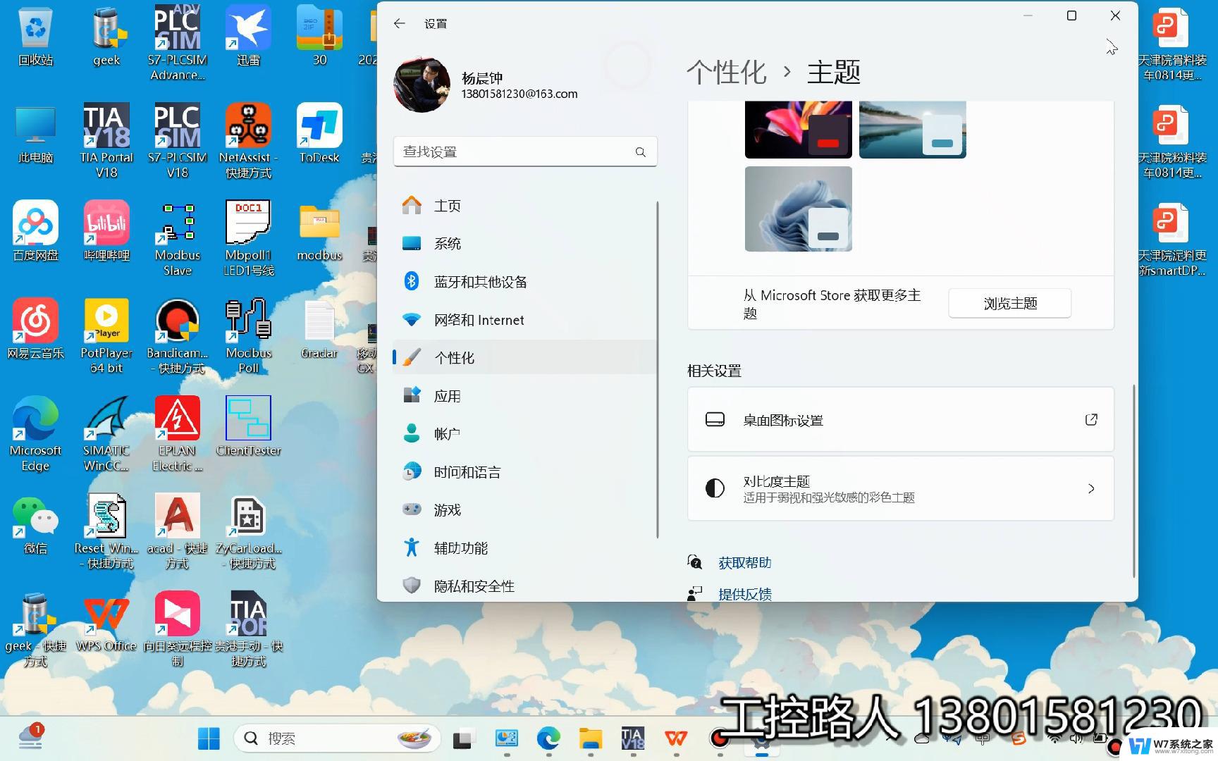Open the zip archive named 30
Screen dimensions: 1218x761
coord(319,37)
